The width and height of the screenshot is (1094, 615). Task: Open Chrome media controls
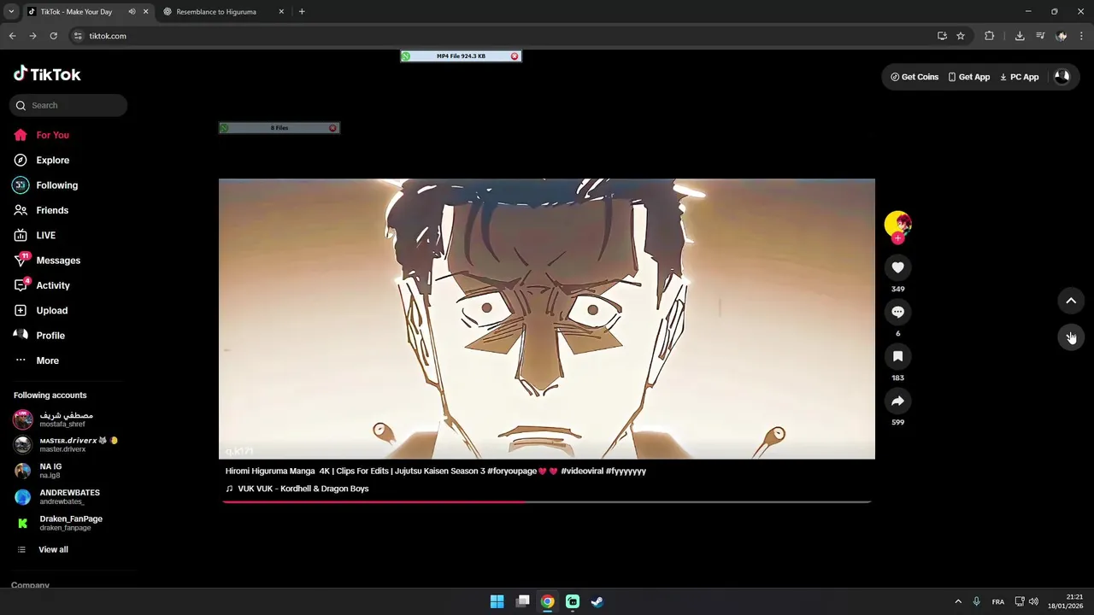1040,36
